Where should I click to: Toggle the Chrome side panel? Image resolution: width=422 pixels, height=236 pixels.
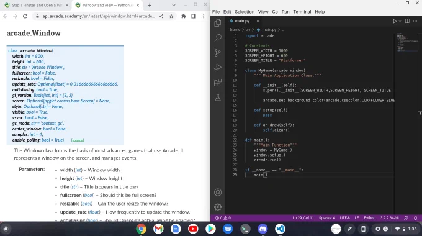coord(194,16)
